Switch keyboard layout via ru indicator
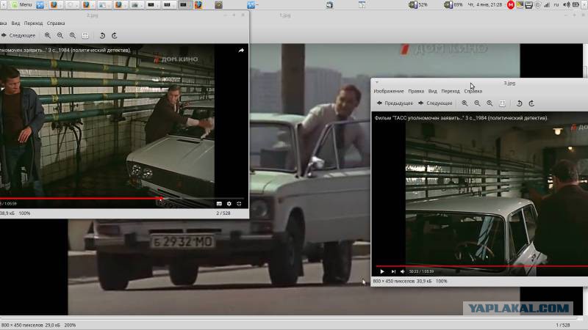The image size is (588, 330). [556, 5]
